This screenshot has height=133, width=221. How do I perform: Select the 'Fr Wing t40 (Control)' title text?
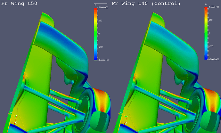tap(146, 4)
